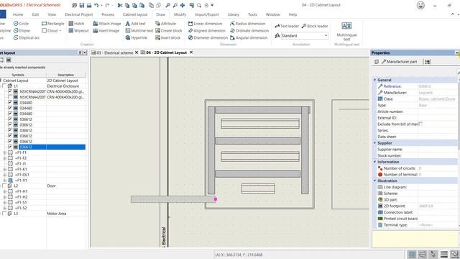Screen dimensions: 460x259
Task: Click the Text leader tool
Action: [287, 26]
